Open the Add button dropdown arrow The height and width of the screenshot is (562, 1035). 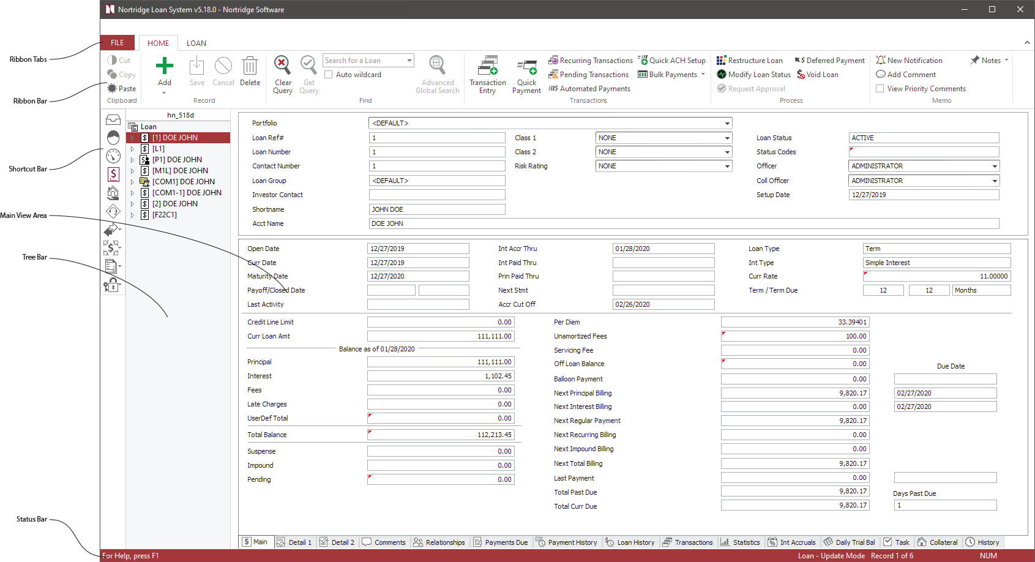[x=164, y=93]
